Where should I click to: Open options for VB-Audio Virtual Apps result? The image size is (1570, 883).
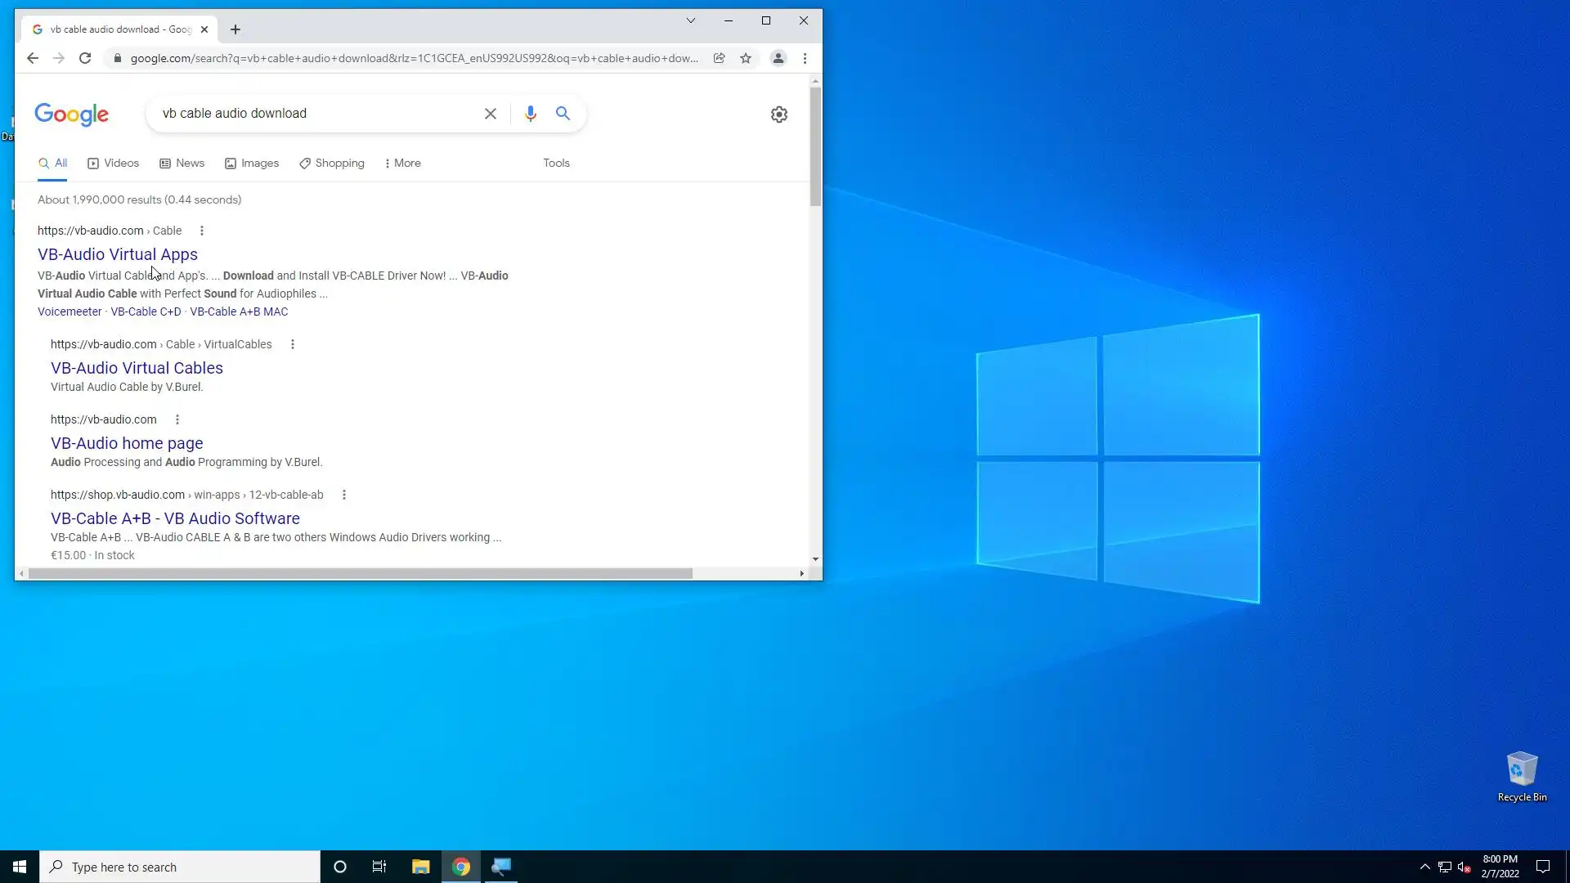click(x=202, y=231)
